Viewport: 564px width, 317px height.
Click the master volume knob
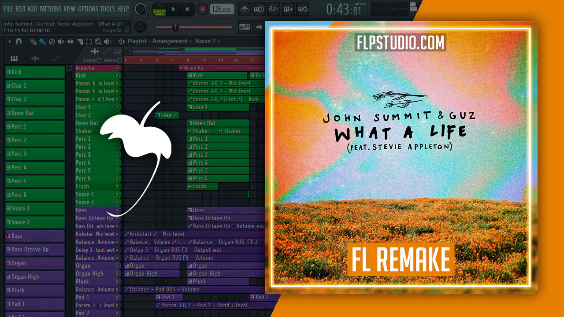[x=141, y=9]
